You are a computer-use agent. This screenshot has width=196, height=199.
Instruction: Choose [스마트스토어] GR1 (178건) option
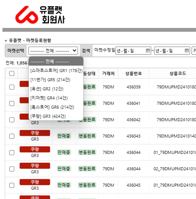point(56,71)
